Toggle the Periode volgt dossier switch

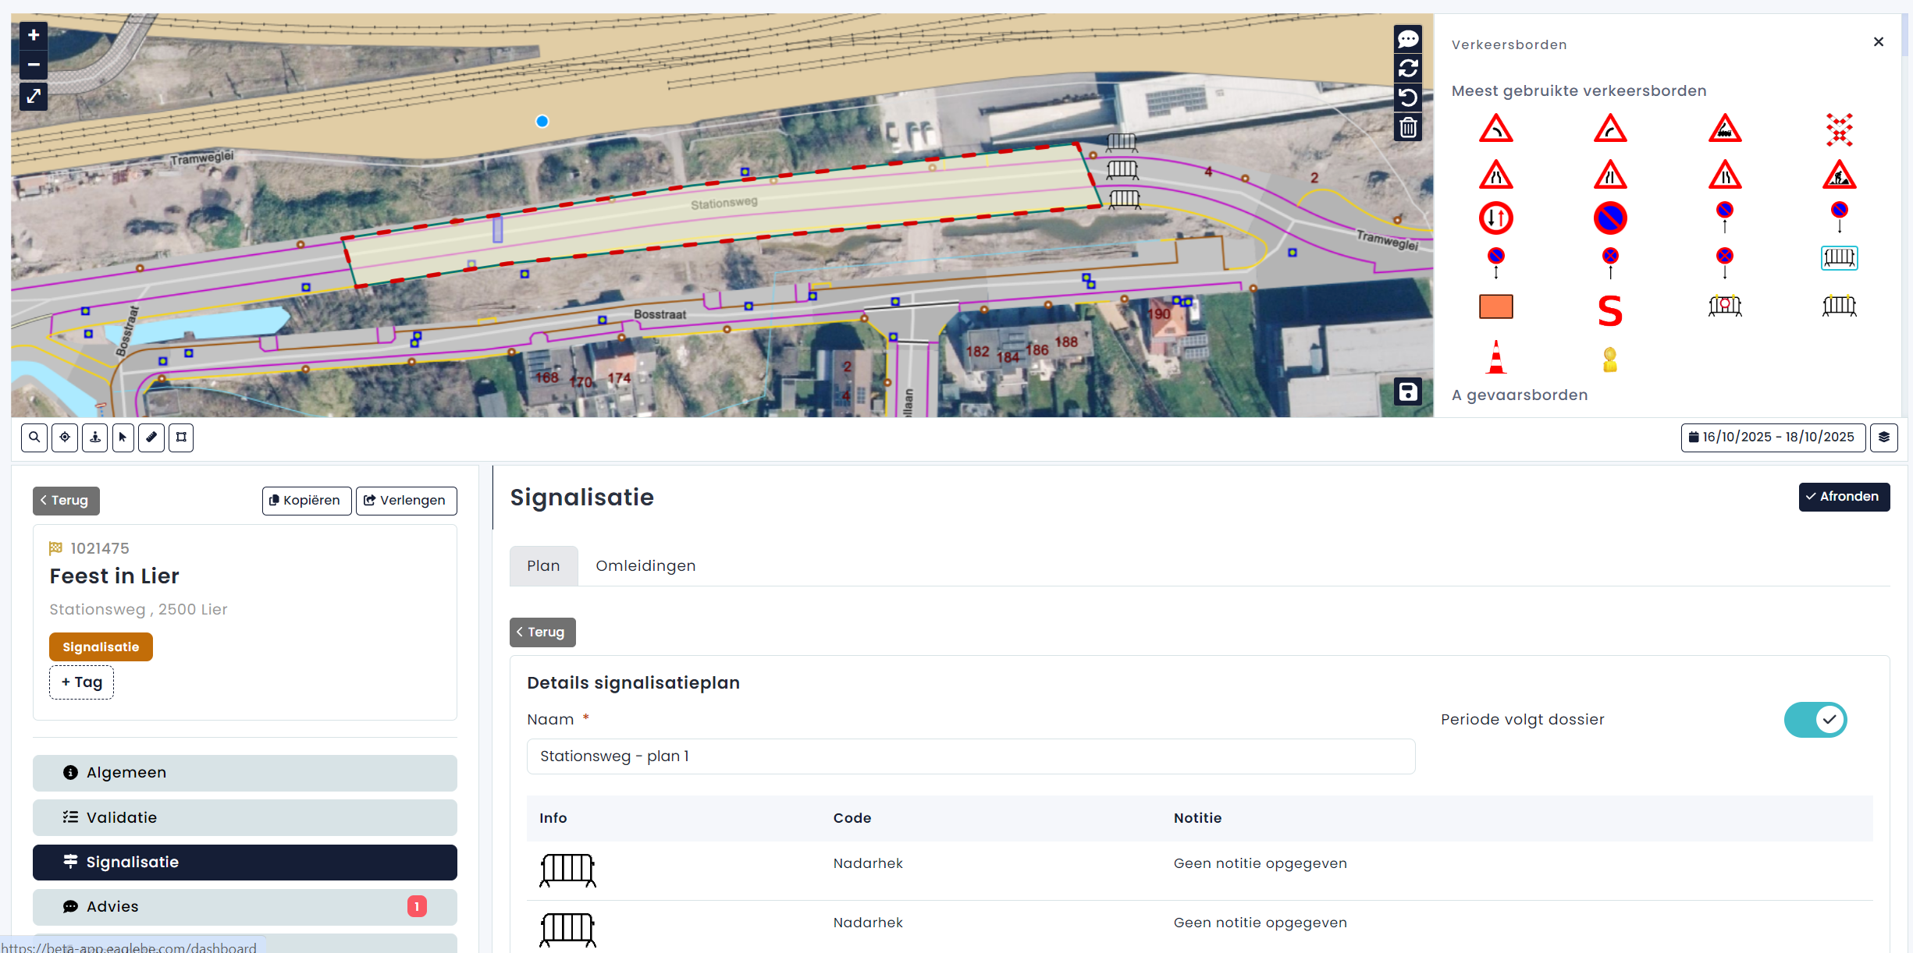coord(1815,719)
